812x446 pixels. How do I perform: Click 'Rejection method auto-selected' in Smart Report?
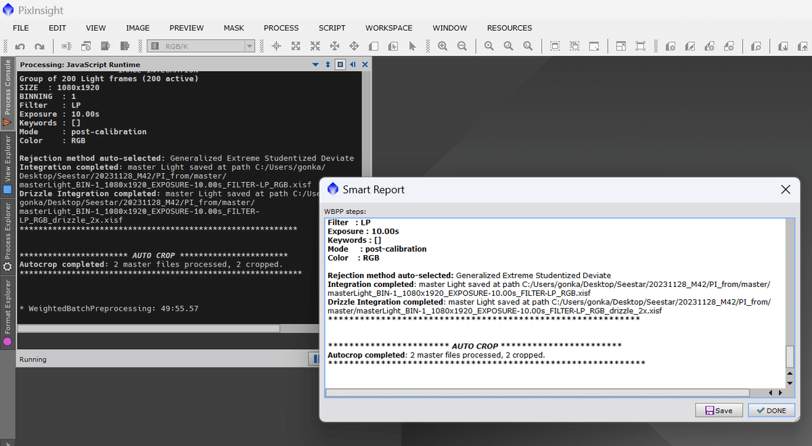point(390,275)
